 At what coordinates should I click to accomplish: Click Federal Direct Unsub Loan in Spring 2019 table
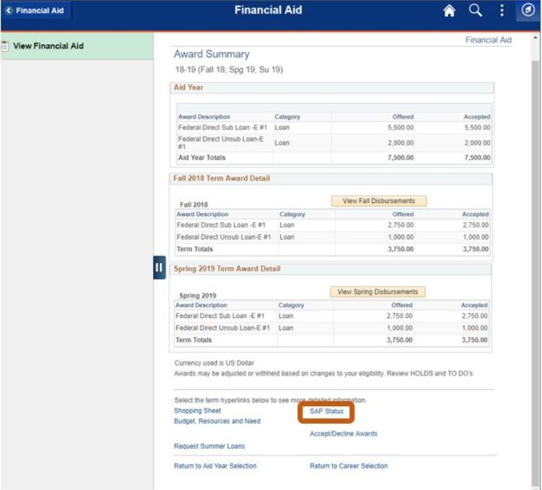point(222,328)
